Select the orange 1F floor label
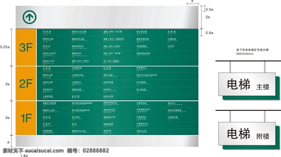Viewport: 281px width, 157px height. pos(26,118)
